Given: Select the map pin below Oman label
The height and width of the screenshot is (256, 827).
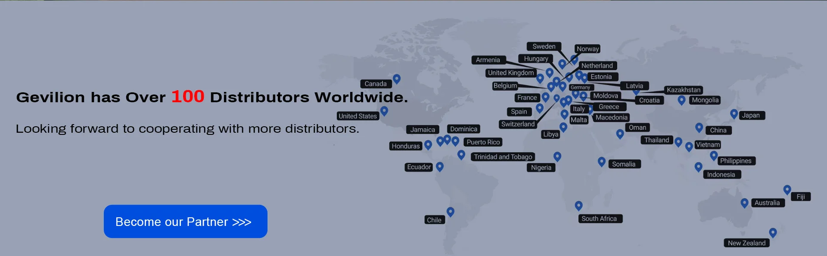Looking at the screenshot, I should click(x=620, y=134).
